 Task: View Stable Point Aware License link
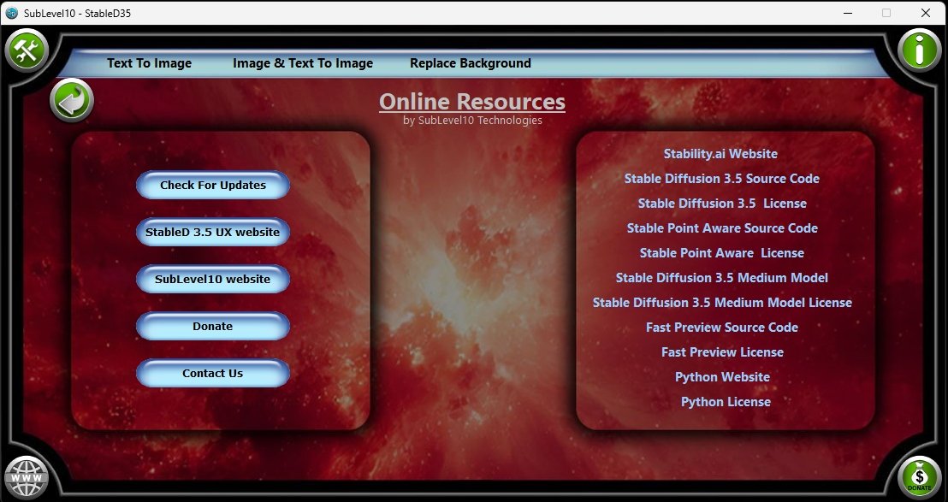(721, 253)
